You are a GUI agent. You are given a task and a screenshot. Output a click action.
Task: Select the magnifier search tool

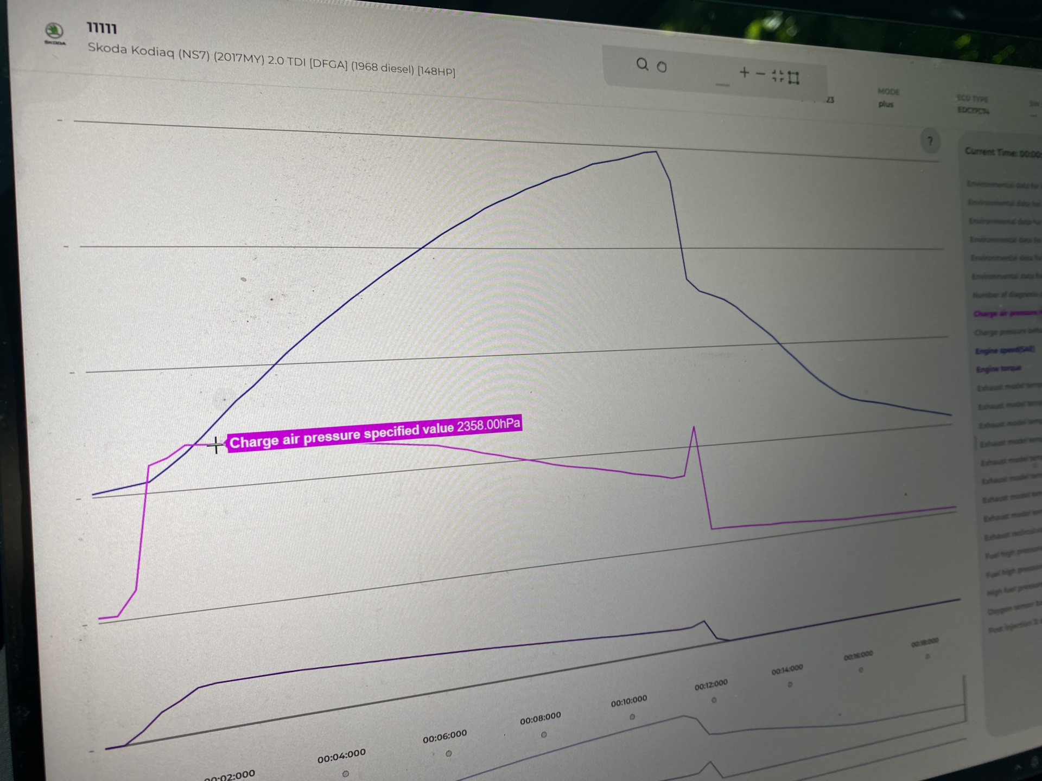tap(642, 65)
